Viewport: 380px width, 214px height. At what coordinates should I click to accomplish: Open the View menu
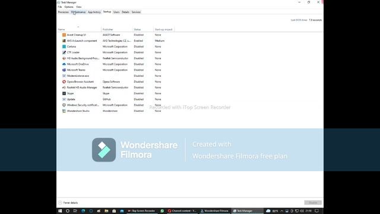[79, 7]
